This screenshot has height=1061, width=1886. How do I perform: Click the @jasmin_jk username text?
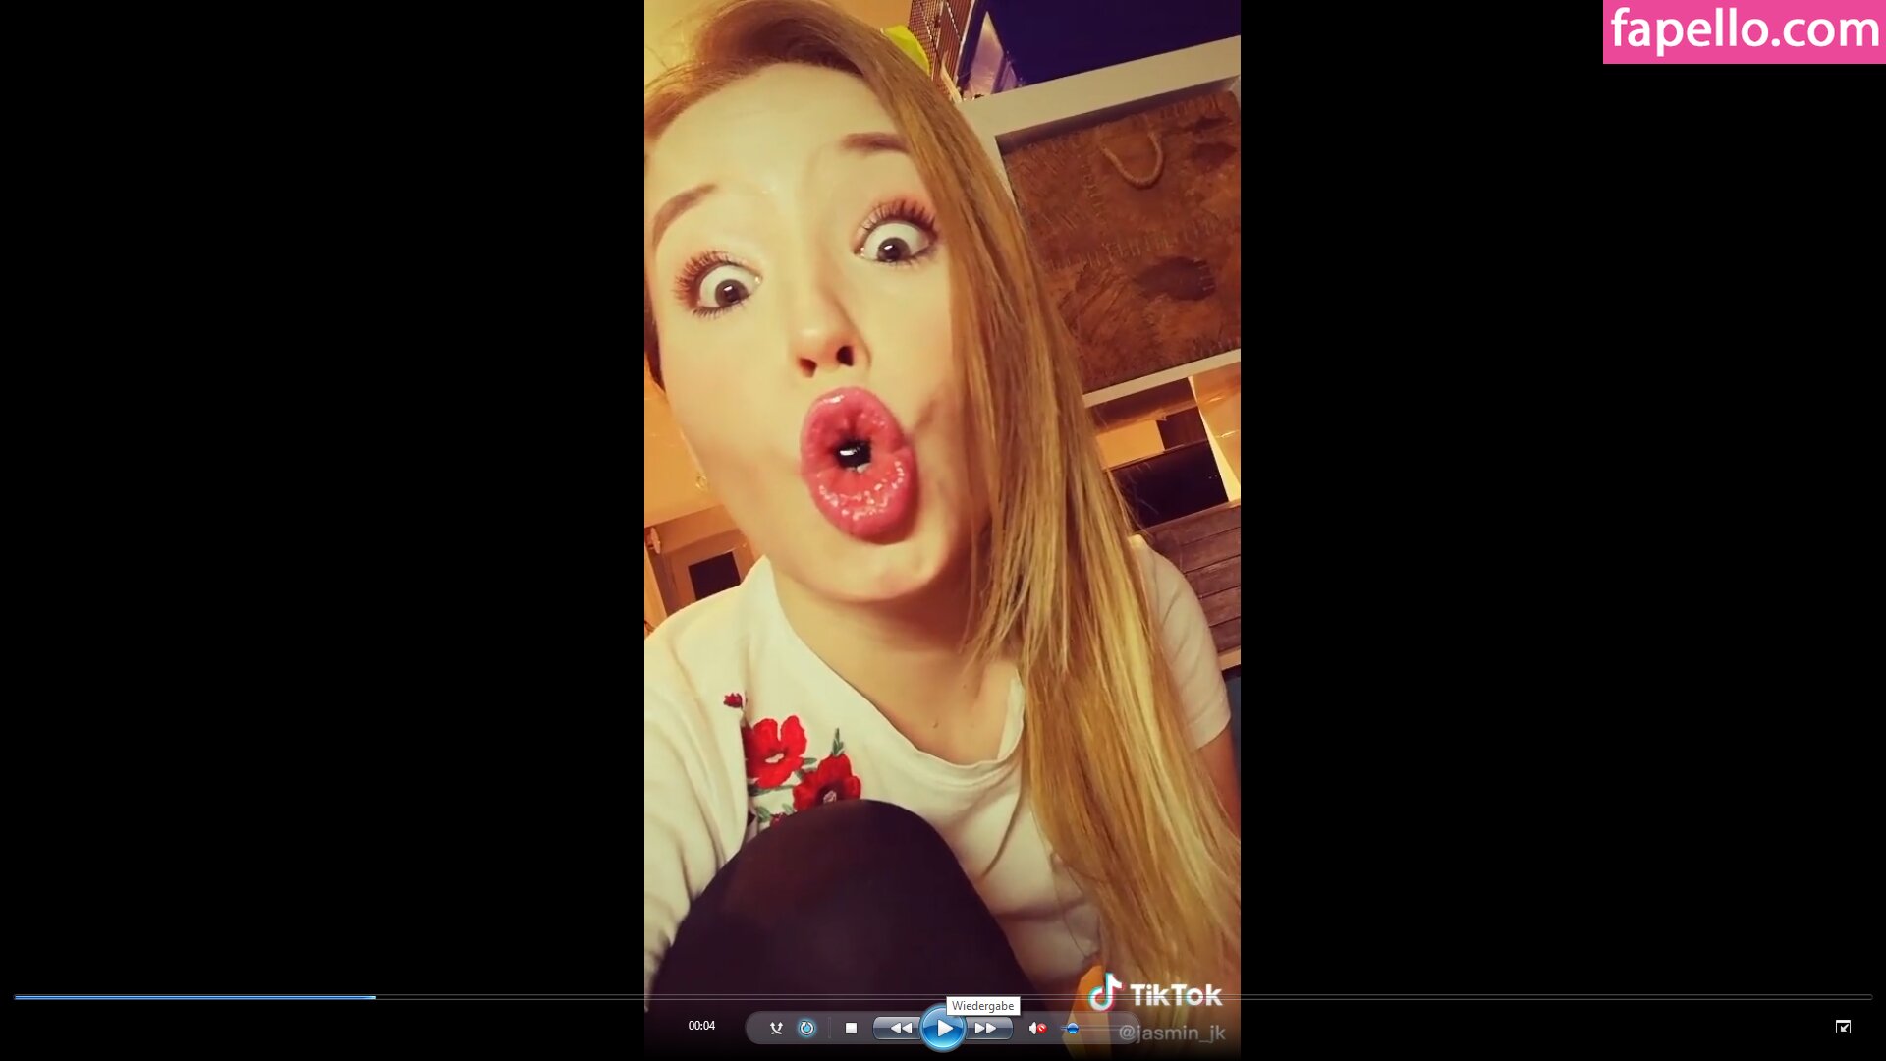click(1171, 1033)
